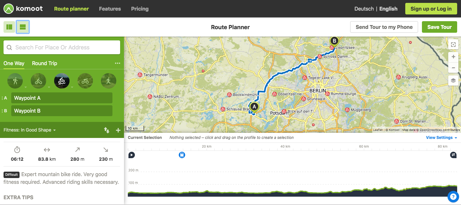
Task: Expand the hiking sport variants arrow
Action: tap(25, 87)
